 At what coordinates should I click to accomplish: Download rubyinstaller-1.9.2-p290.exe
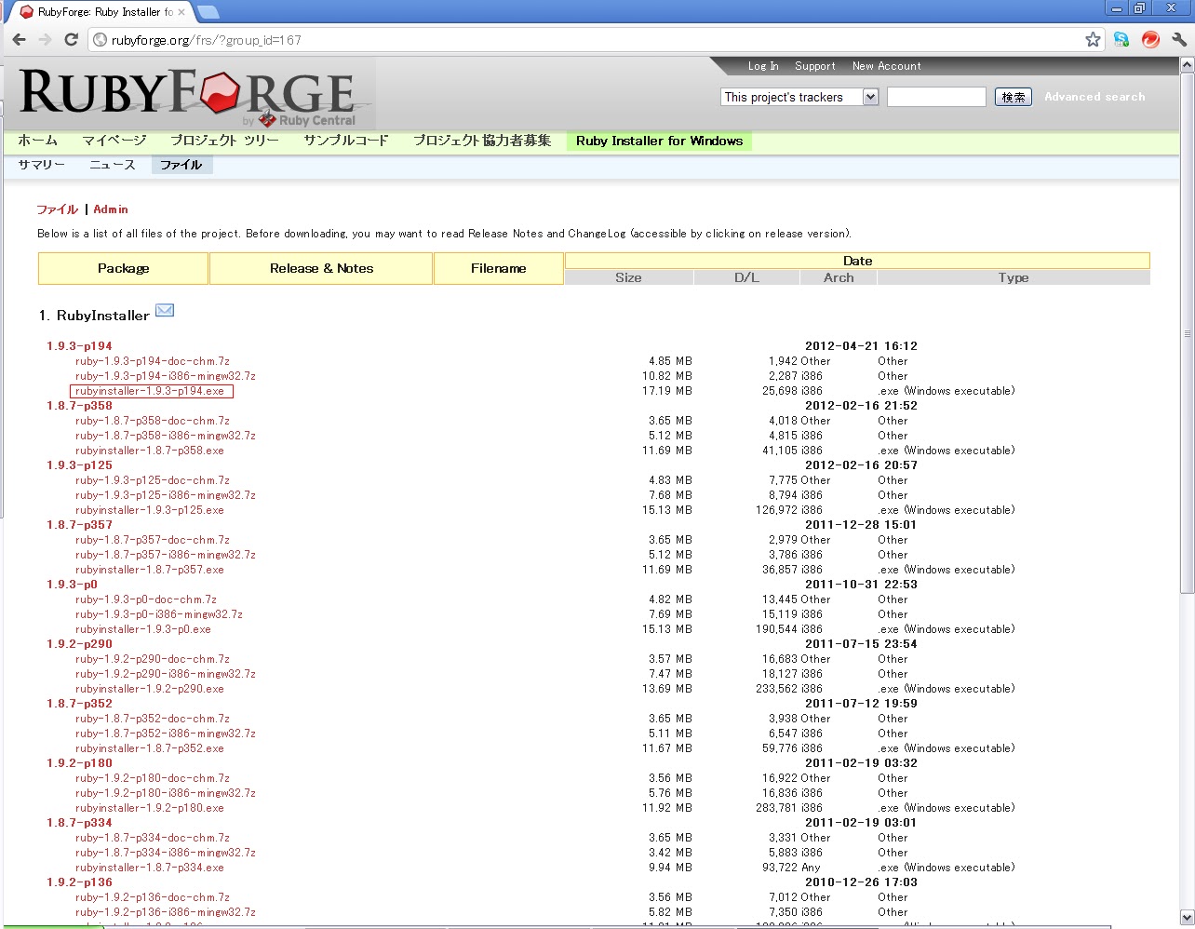(x=150, y=689)
